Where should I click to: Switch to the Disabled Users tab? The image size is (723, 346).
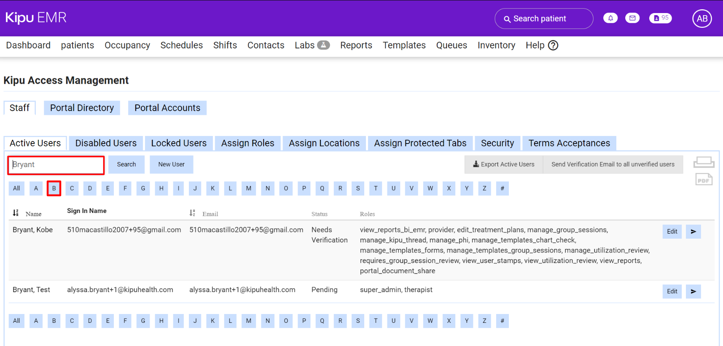[x=106, y=143]
